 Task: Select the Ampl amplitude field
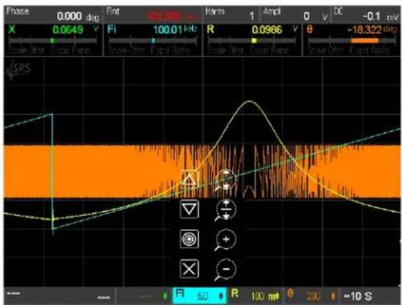297,15
